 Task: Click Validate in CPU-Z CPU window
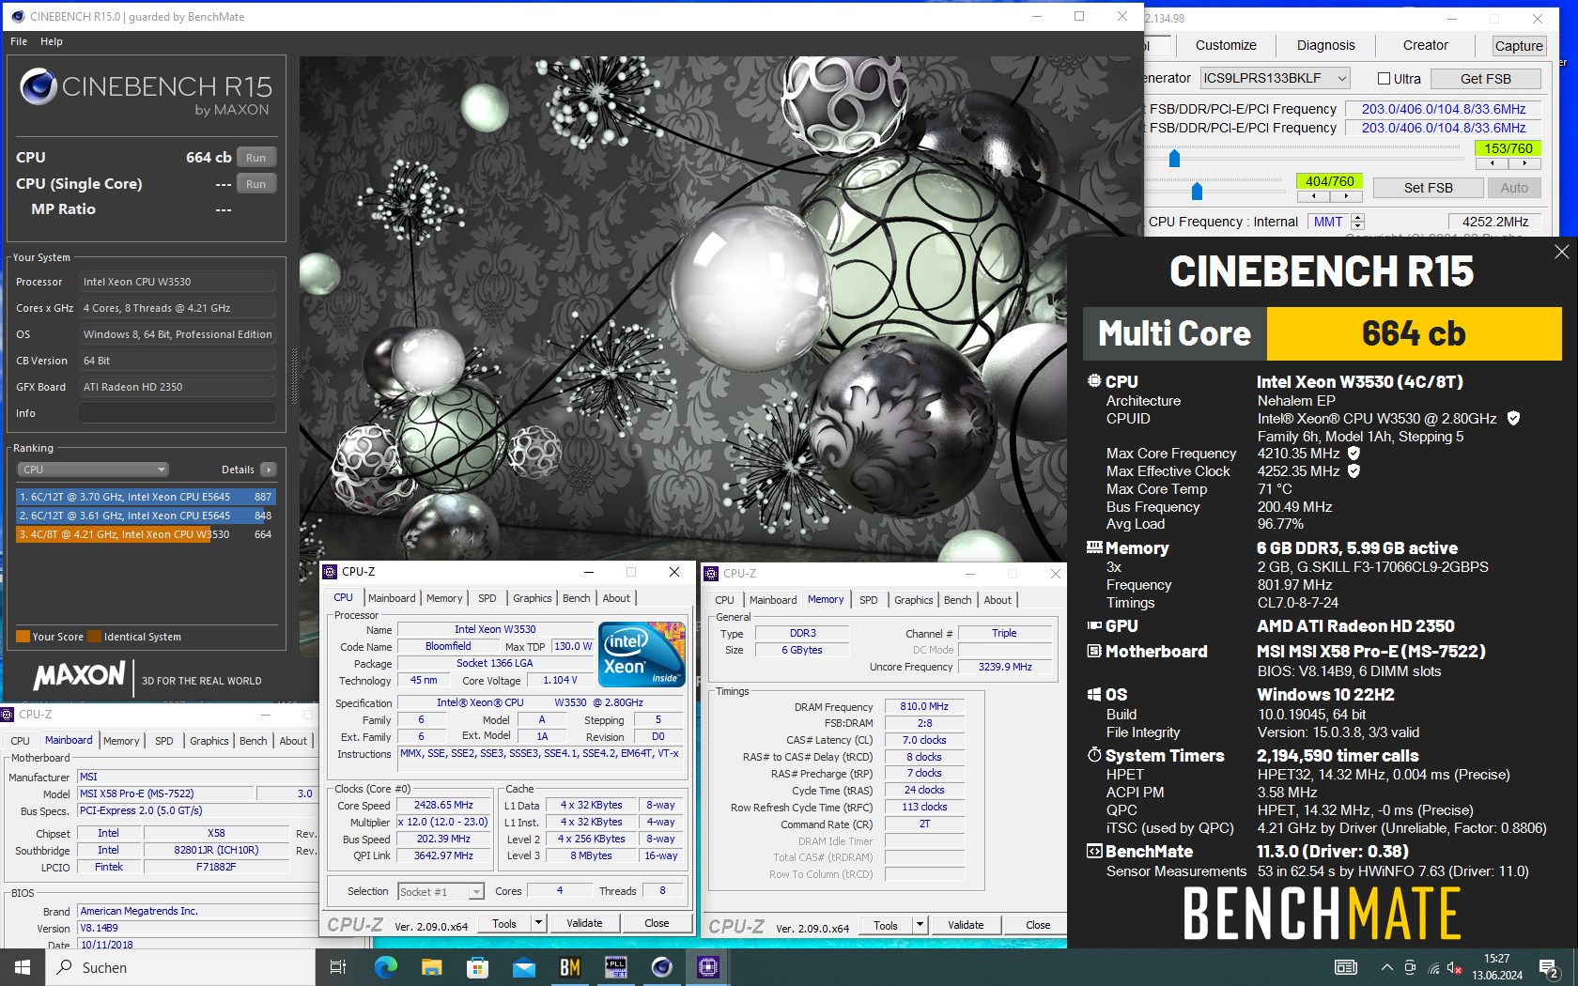[584, 923]
